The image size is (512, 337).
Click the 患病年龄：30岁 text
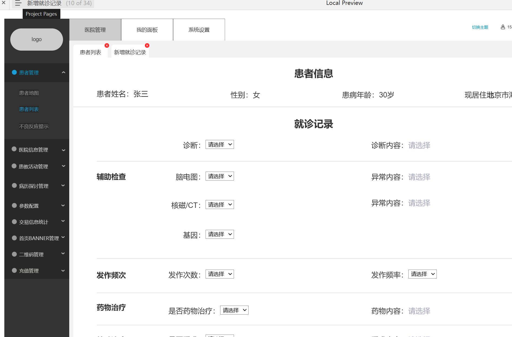tap(368, 95)
